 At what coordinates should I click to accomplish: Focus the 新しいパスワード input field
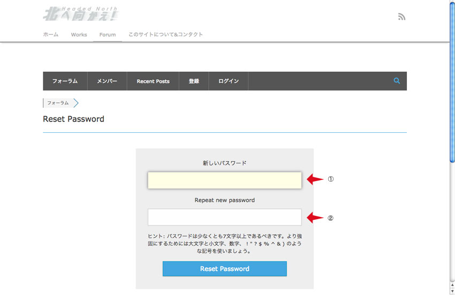(x=225, y=180)
